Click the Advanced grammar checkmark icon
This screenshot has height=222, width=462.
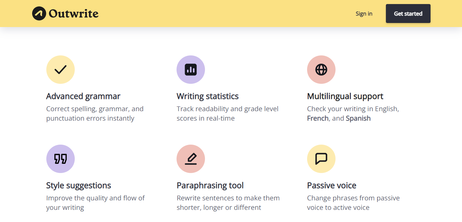(x=61, y=70)
